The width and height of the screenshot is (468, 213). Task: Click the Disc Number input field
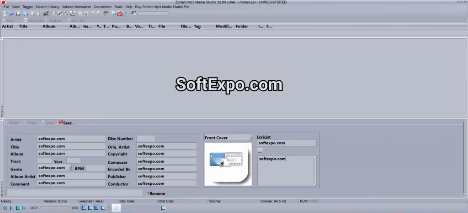[146, 139]
